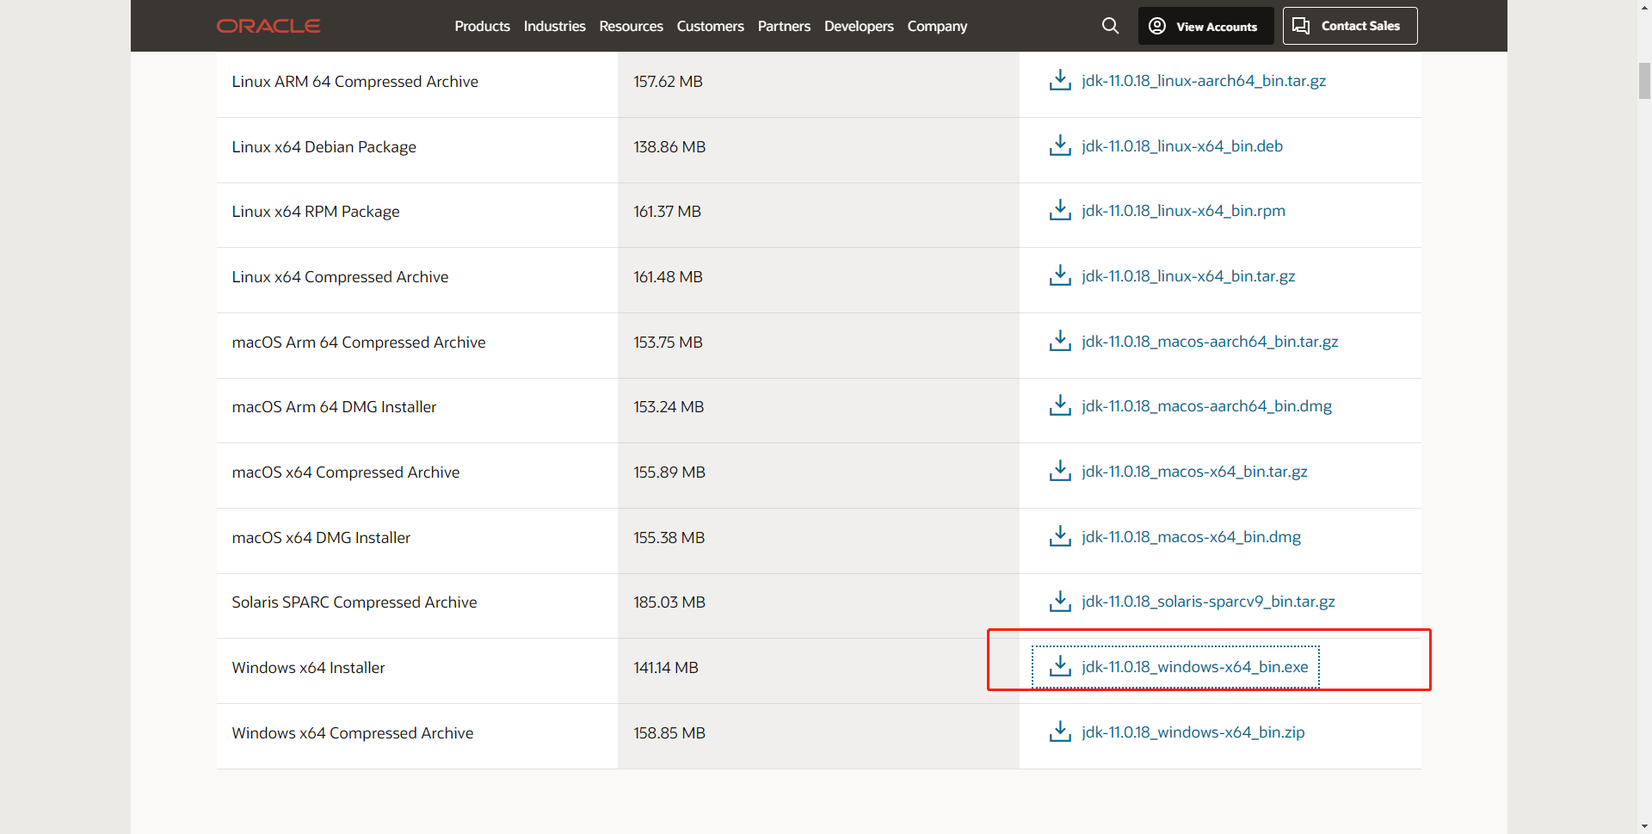Click download icon for jdk-11.0.18_linux-x64_bin.deb
The image size is (1652, 834).
pyautogui.click(x=1060, y=145)
